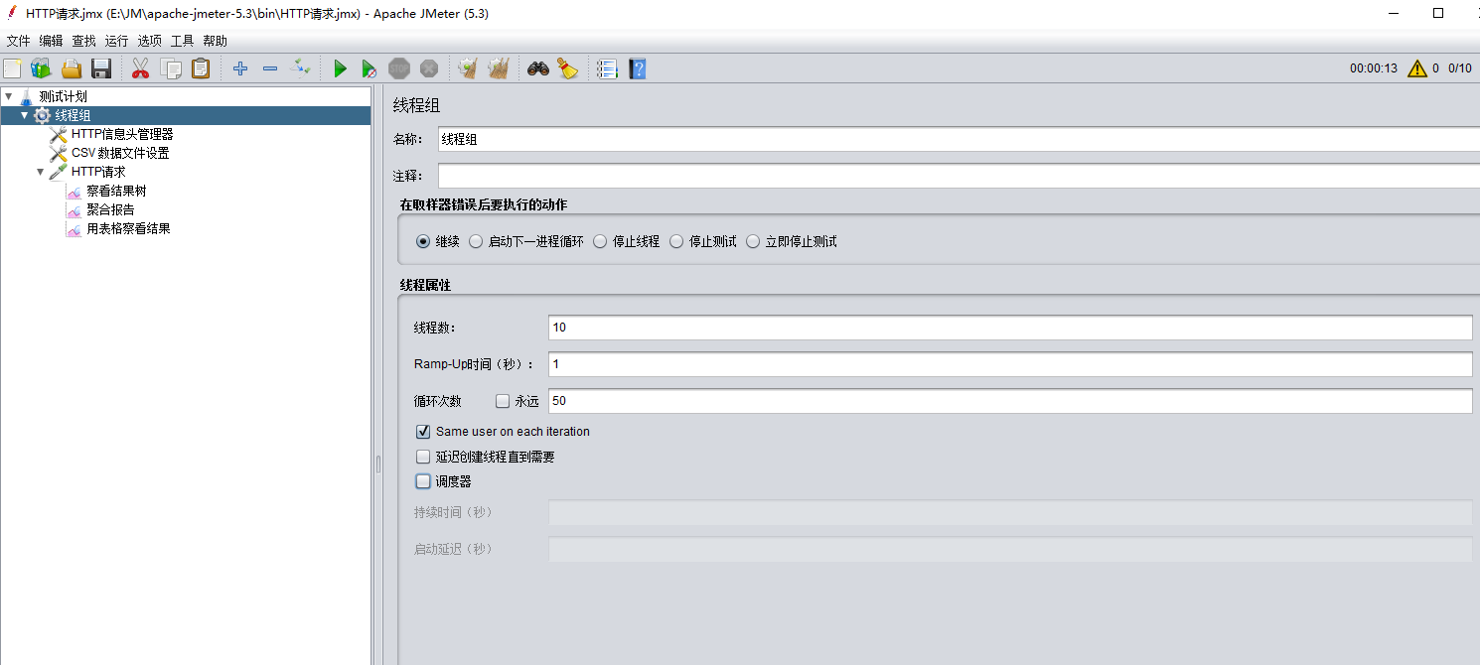Screen dimensions: 1480x665
Task: Click the 循环次数 value field
Action: (x=1010, y=401)
